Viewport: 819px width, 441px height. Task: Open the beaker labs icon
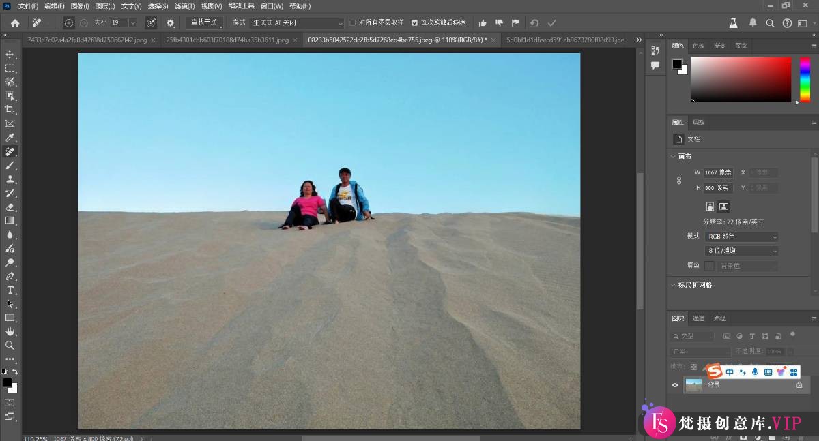(x=734, y=23)
